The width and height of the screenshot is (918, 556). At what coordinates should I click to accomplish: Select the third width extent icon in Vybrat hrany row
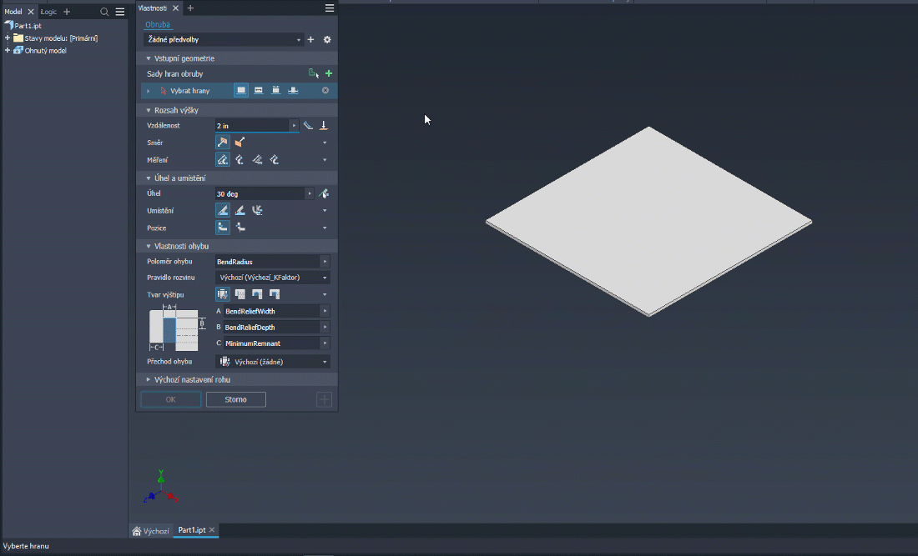275,91
